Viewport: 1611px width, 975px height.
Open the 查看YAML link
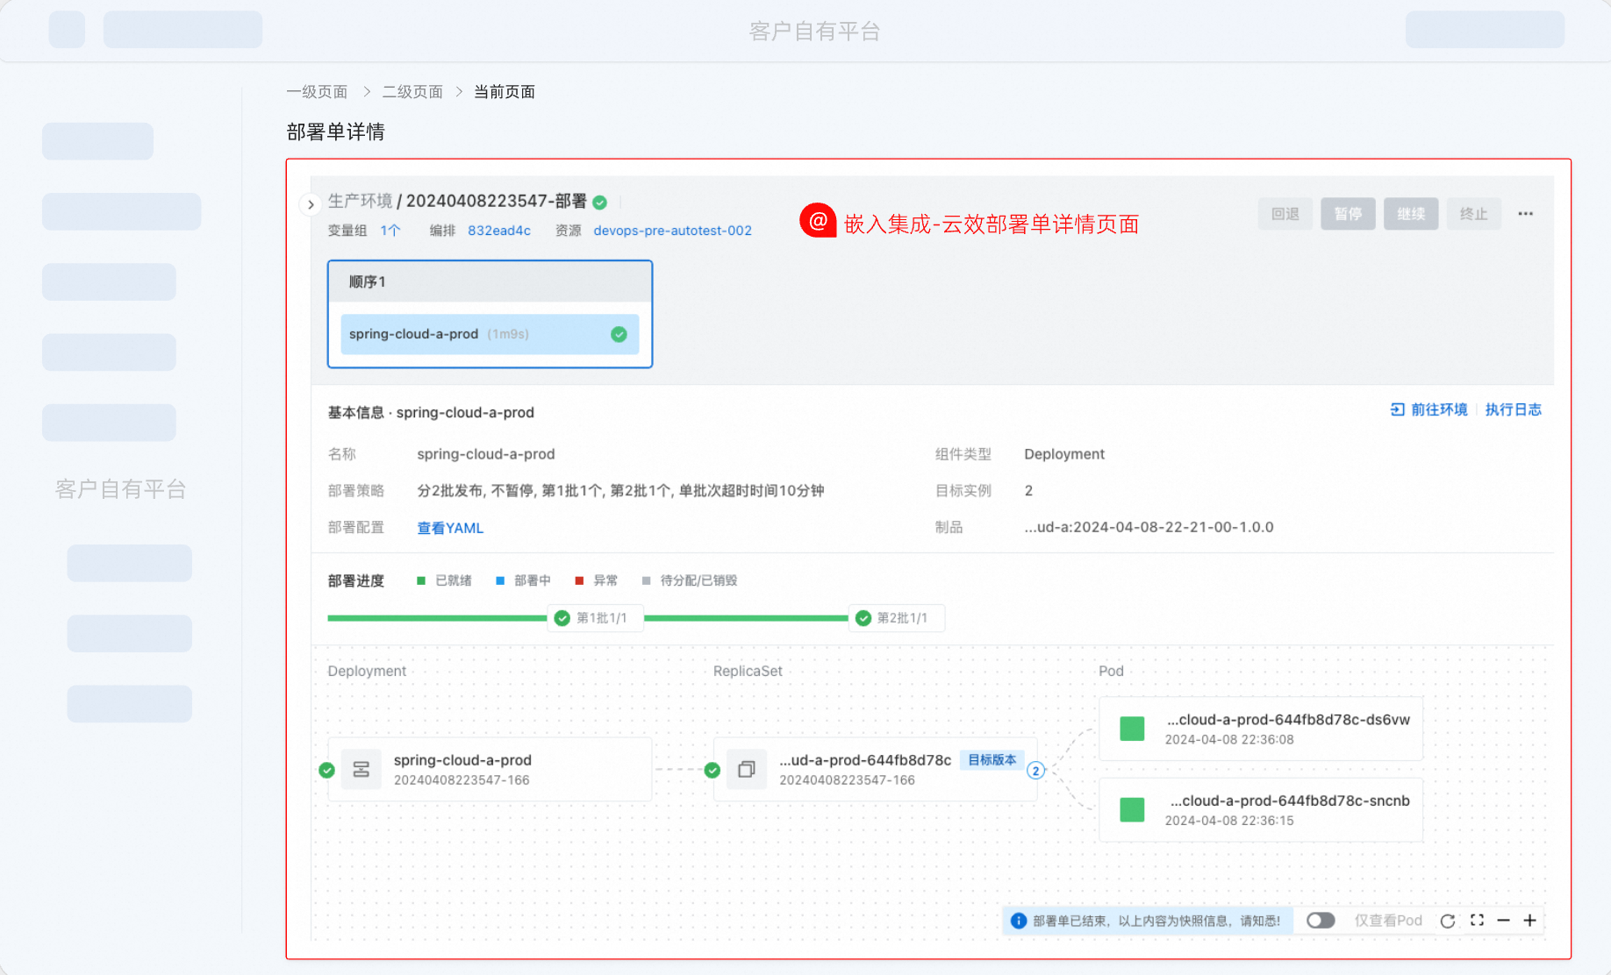click(x=450, y=528)
